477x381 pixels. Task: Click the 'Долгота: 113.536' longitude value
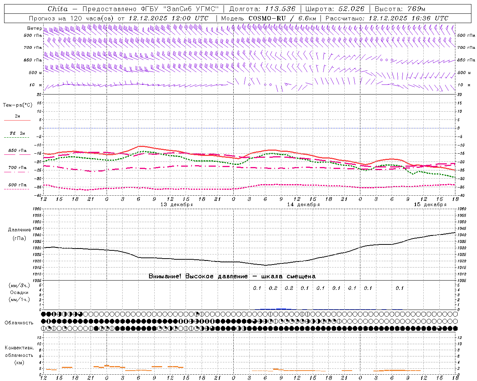pos(262,9)
